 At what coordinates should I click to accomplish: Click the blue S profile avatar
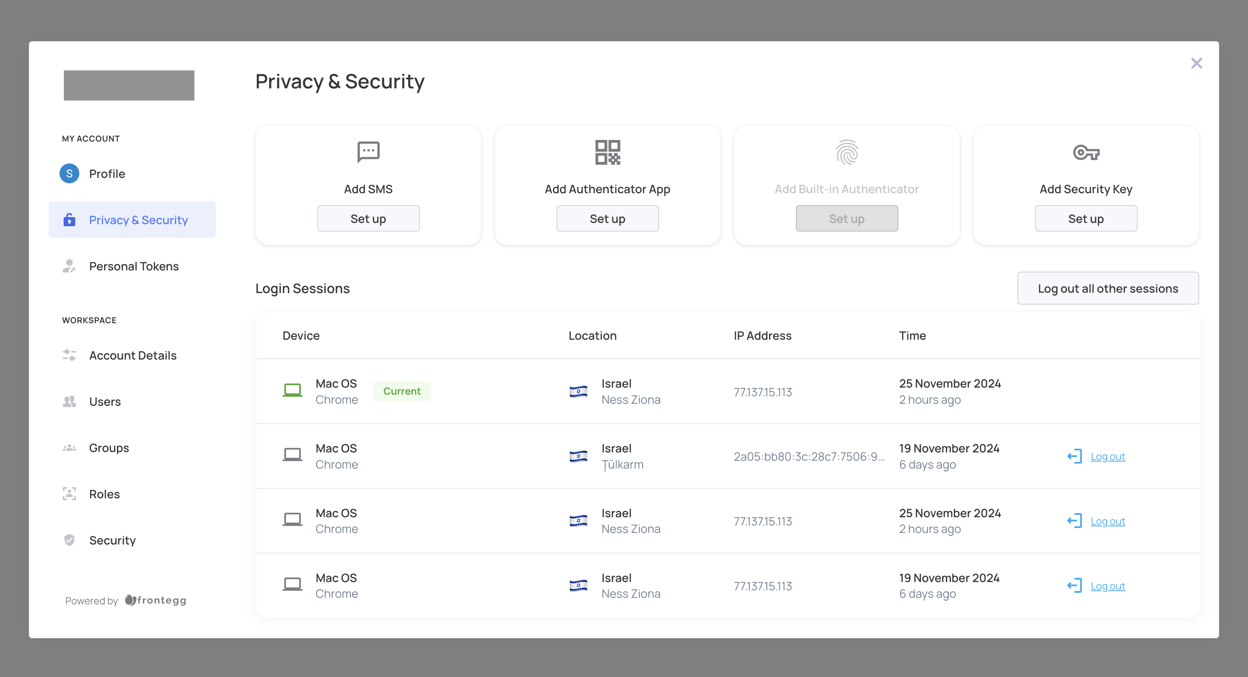(x=69, y=174)
